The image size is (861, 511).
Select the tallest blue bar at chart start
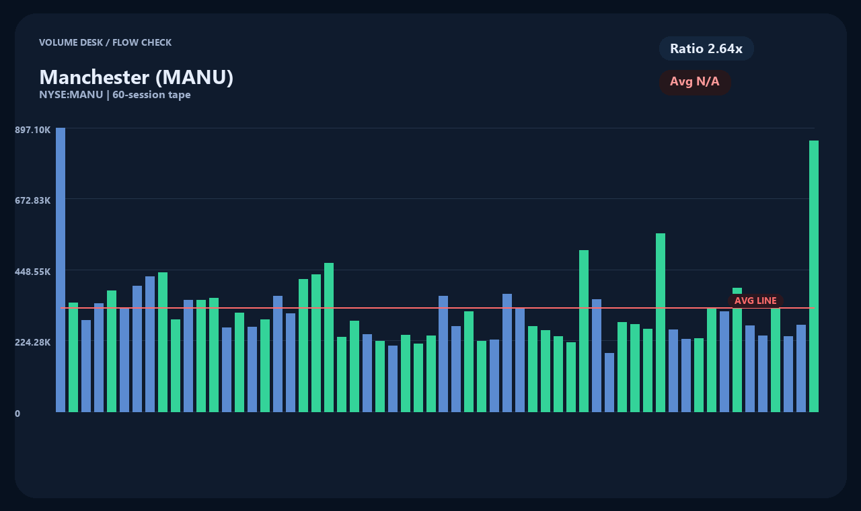(x=61, y=270)
